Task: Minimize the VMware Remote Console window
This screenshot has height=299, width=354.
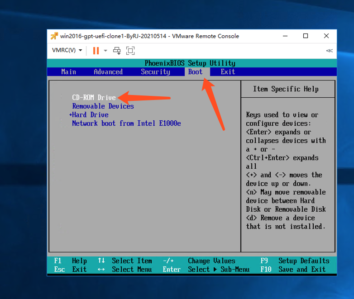Action: tap(285, 36)
